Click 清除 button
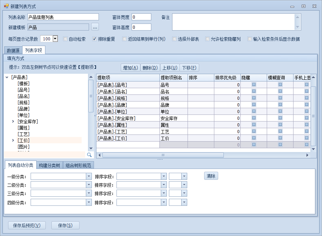This screenshot has height=236, width=322. pyautogui.click(x=211, y=176)
